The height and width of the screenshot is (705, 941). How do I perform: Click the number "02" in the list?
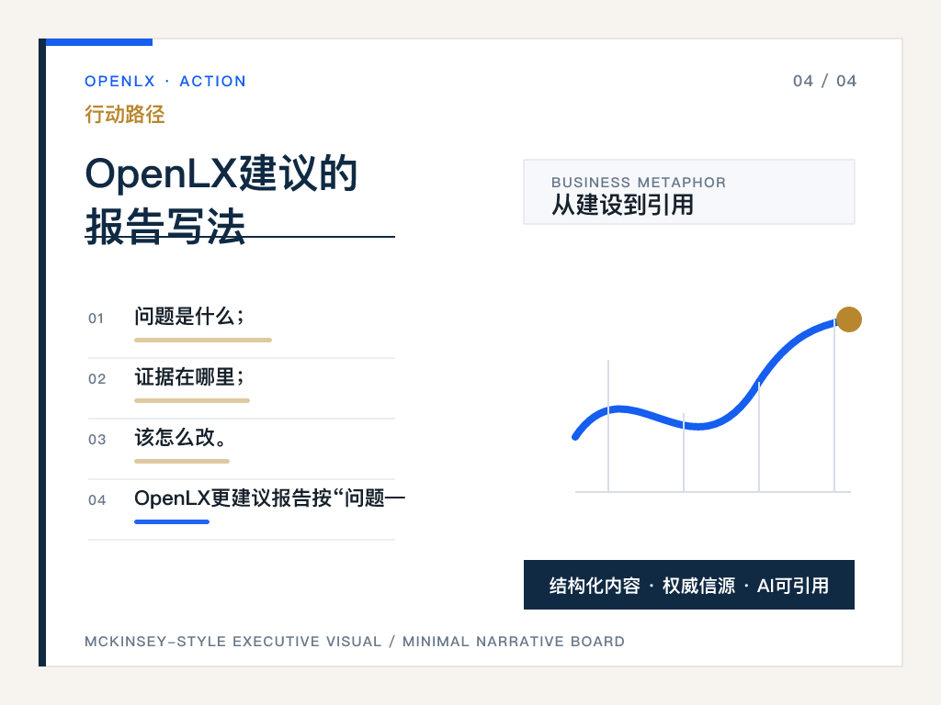pos(96,379)
